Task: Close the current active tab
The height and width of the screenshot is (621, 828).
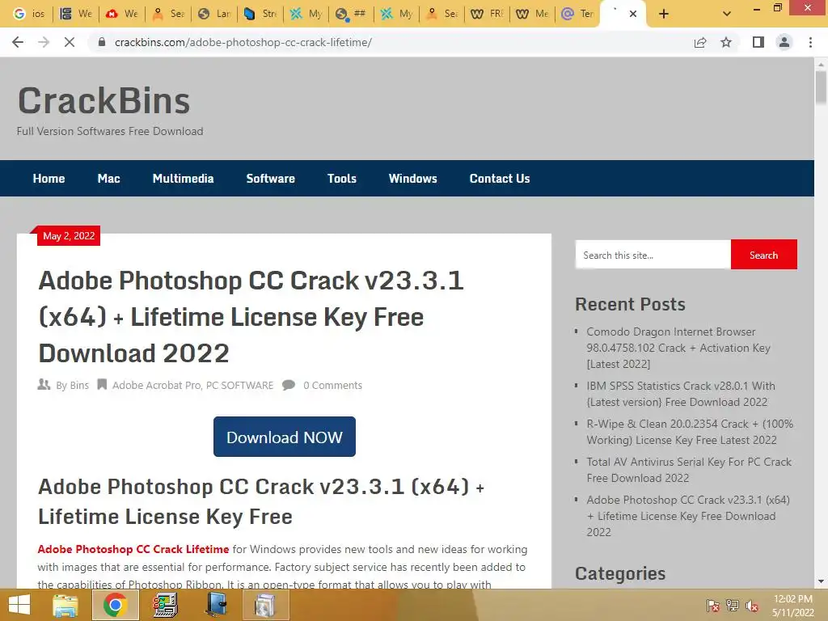Action: (633, 14)
